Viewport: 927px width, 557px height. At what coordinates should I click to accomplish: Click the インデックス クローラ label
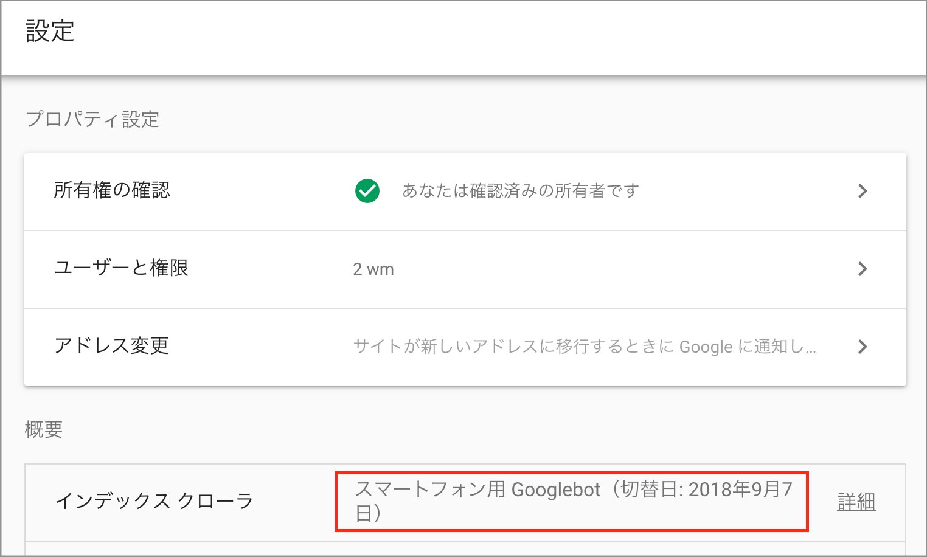(x=154, y=501)
